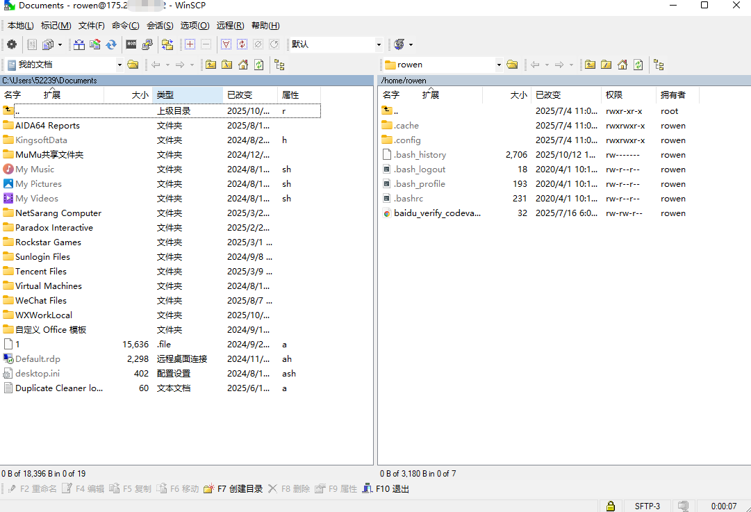Image resolution: width=751 pixels, height=512 pixels.
Task: Go to home directory on the remote panel
Action: 622,64
